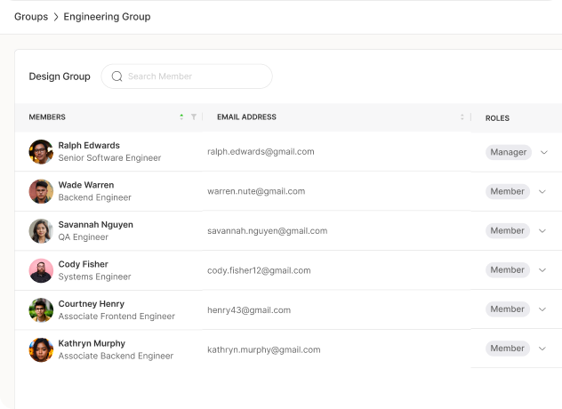Click Cody Fisher's profile avatar
The height and width of the screenshot is (409, 562).
[x=41, y=270]
